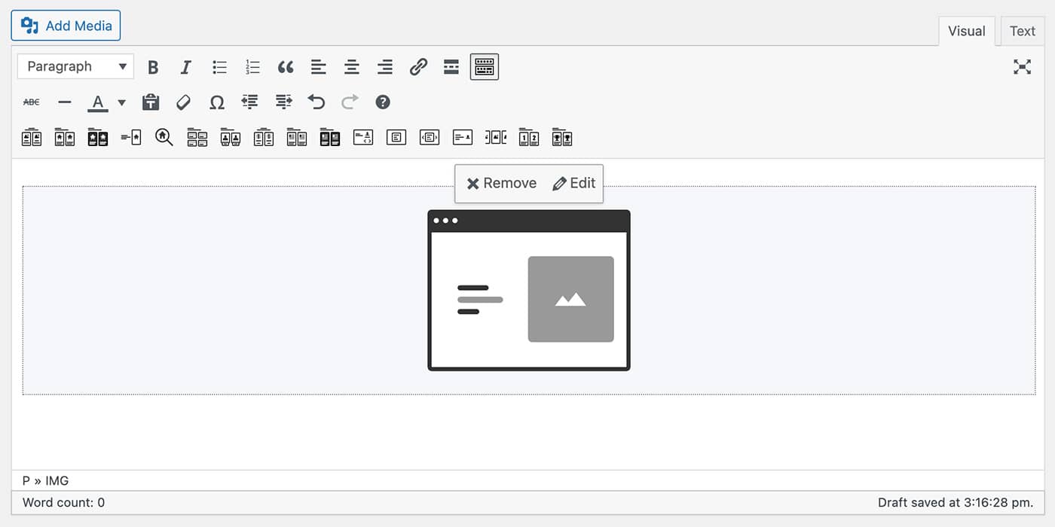
Task: Toggle strikethrough formatting
Action: pyautogui.click(x=32, y=102)
